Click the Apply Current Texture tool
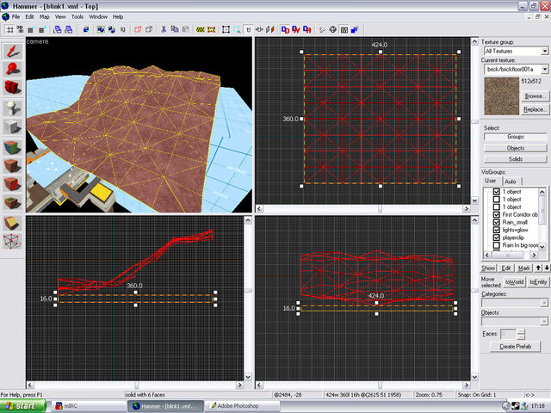The height and width of the screenshot is (413, 551). pyautogui.click(x=13, y=166)
